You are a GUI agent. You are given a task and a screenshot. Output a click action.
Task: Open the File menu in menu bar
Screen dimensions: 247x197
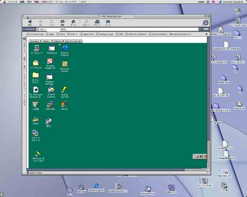click(x=13, y=2)
